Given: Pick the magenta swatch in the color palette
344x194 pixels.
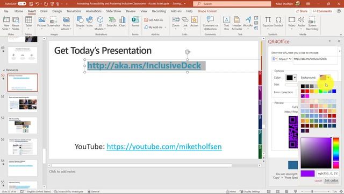Looking at the screenshot, I should coord(307,96).
